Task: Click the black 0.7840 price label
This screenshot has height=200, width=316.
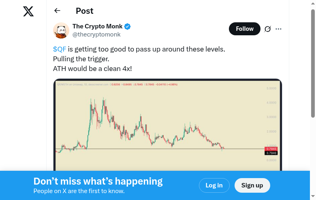Action: 271,153
